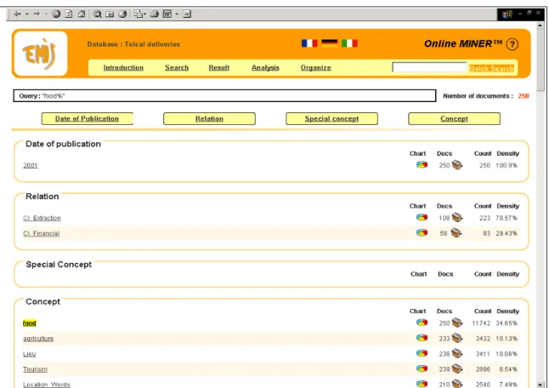Click the browser Back arrow

click(17, 14)
